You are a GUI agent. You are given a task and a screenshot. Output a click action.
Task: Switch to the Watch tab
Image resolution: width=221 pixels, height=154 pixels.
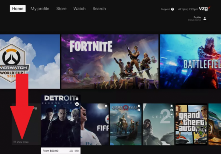[x=79, y=9]
